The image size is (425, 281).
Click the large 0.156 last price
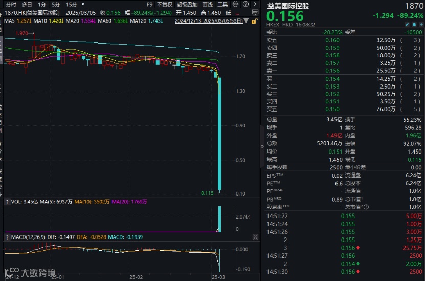[285, 16]
